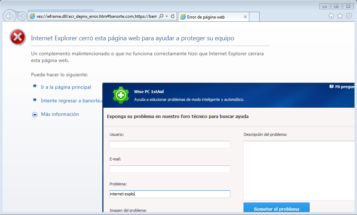Close the 'Error de página web' tab
This screenshot has height=215, width=357.
point(245,17)
